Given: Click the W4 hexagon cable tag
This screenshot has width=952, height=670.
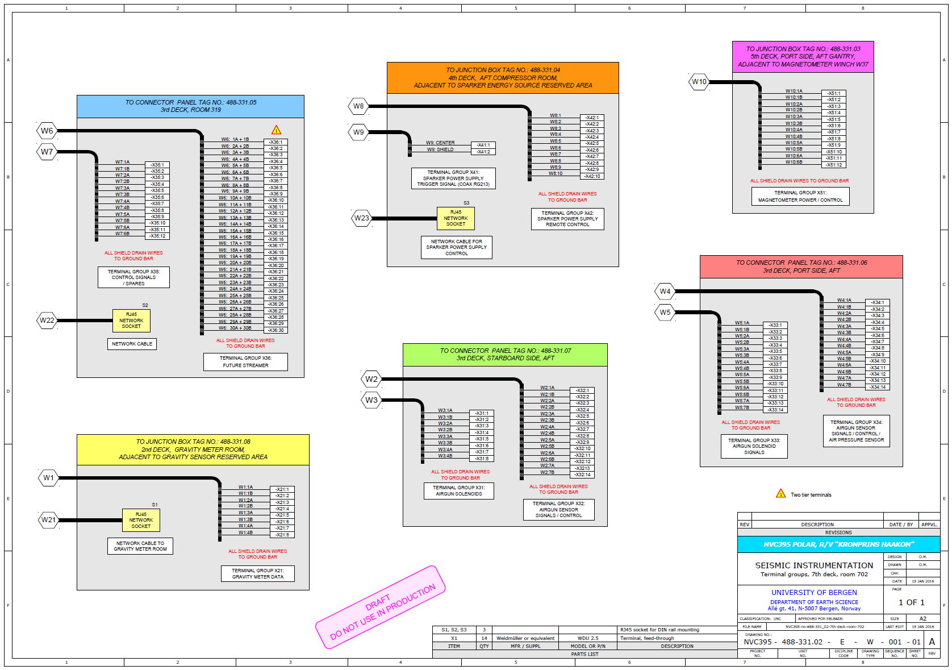Looking at the screenshot, I should pyautogui.click(x=665, y=292).
